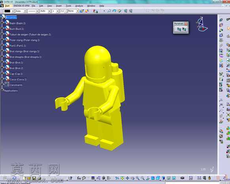This screenshot has width=230, height=184.
Task: Select Brat stanga (Brat stanga.1) in tree
Action: [x=25, y=51]
